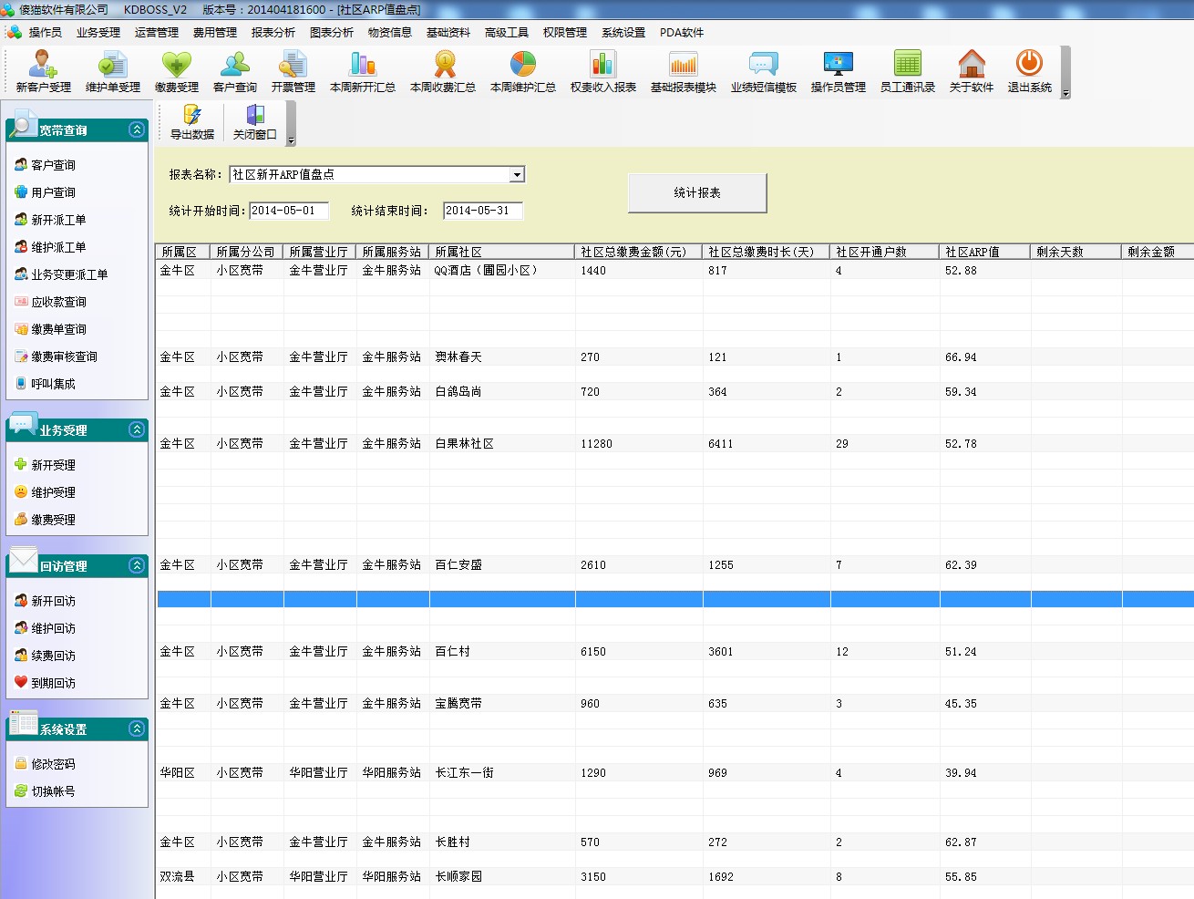
Task: Expand main toolbar overflow arrow
Action: (1066, 94)
